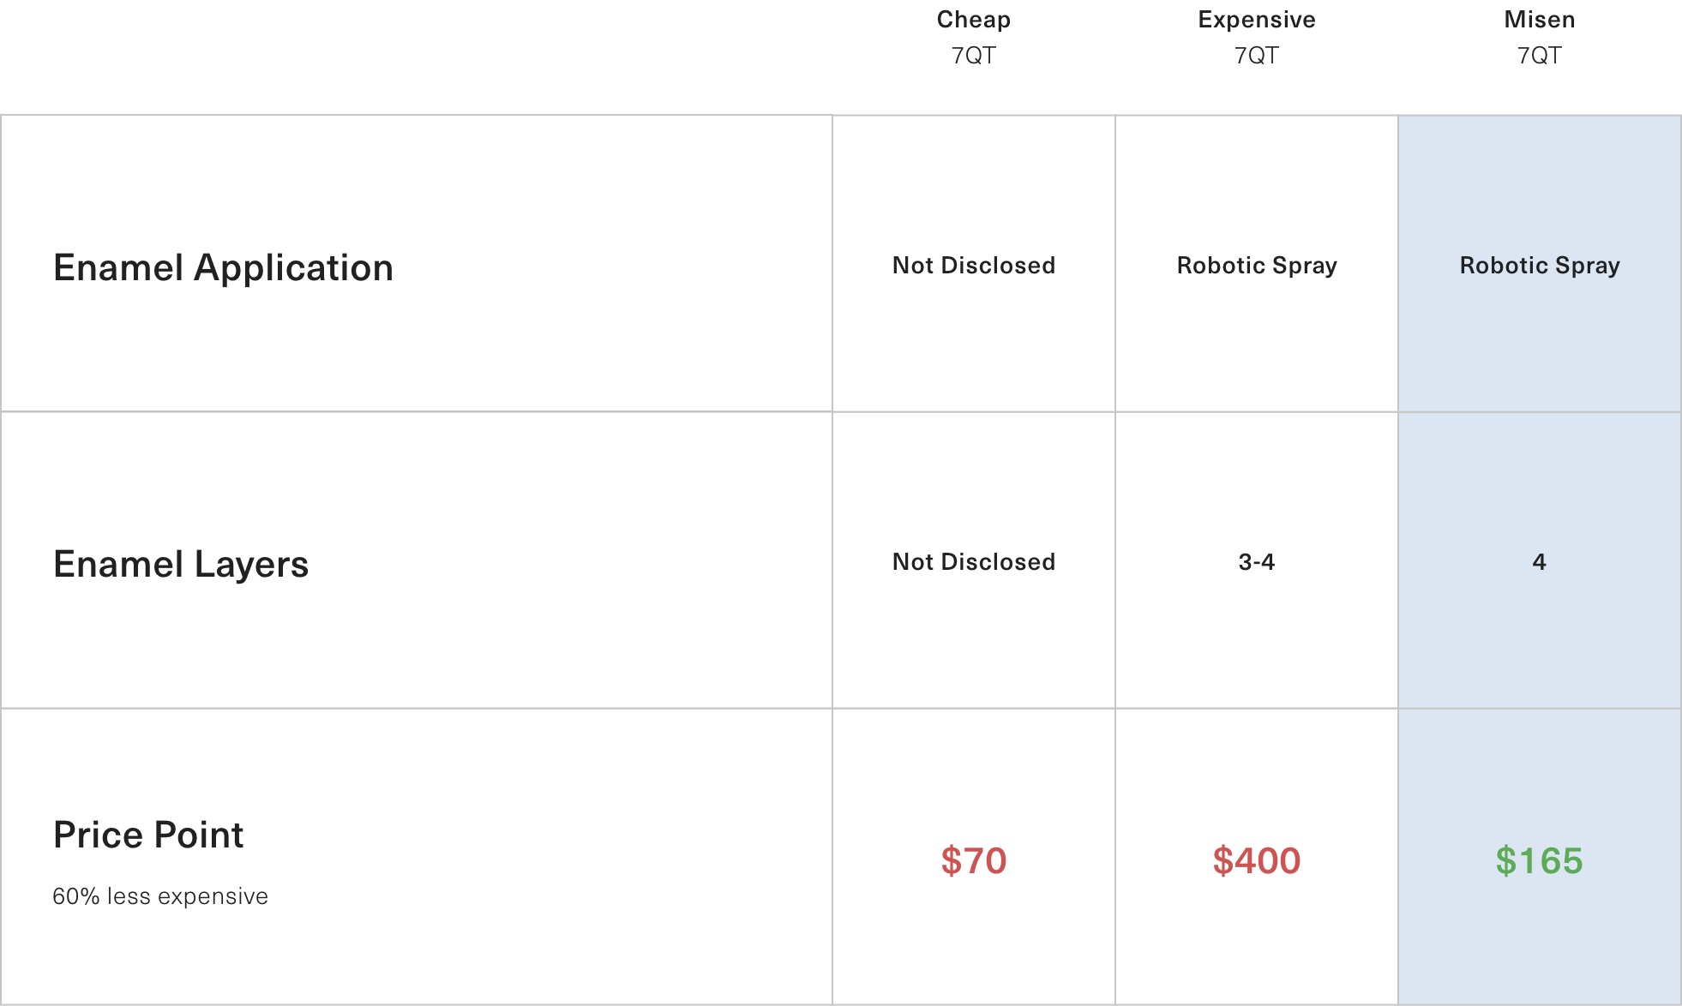Click Robotic Spray in Expensive column

tap(1257, 266)
